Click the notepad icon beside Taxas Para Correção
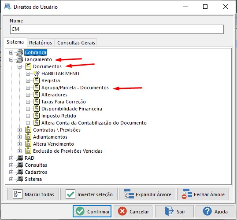Screen dimensions: 237x220 (37, 102)
